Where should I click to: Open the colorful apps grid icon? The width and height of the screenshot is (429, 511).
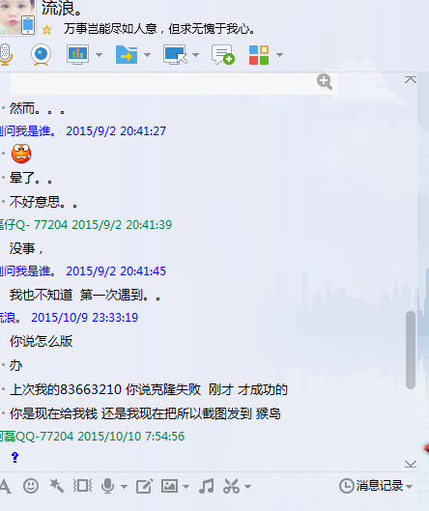(259, 55)
